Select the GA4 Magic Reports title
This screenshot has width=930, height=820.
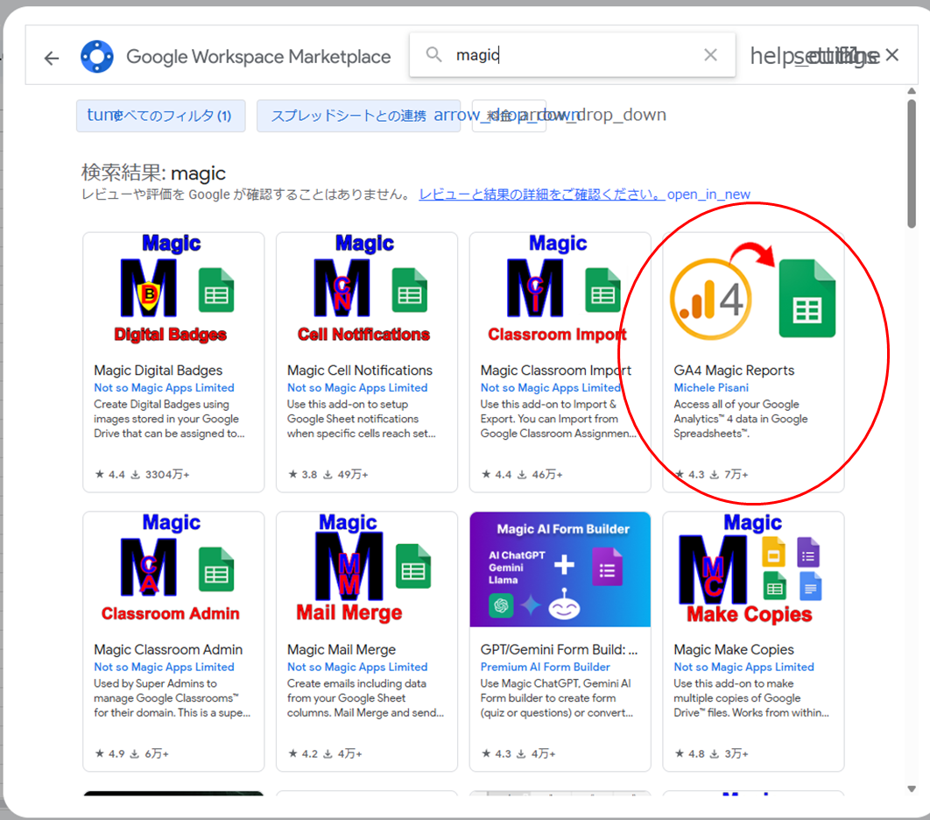coord(734,371)
